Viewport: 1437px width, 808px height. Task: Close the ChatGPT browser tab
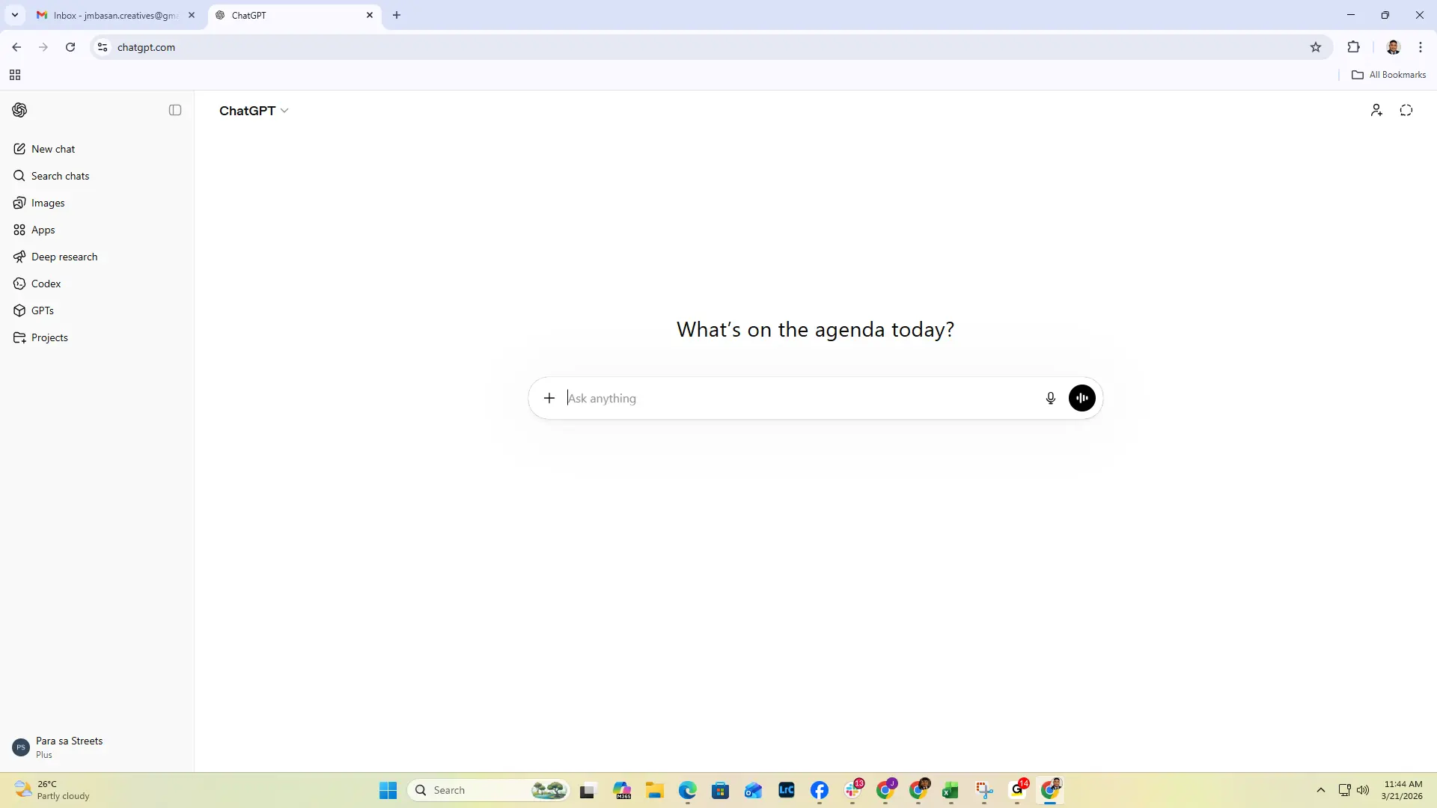pos(370,15)
